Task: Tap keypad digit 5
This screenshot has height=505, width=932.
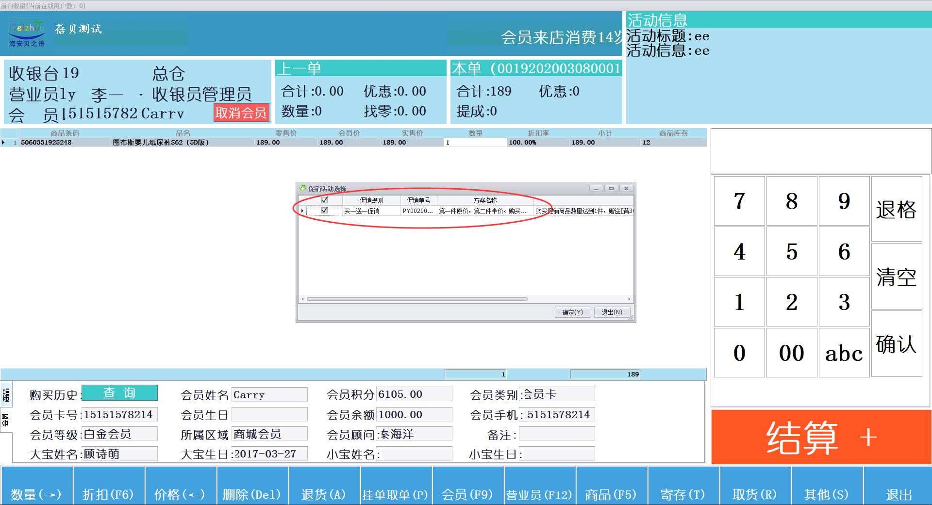Action: tap(792, 251)
